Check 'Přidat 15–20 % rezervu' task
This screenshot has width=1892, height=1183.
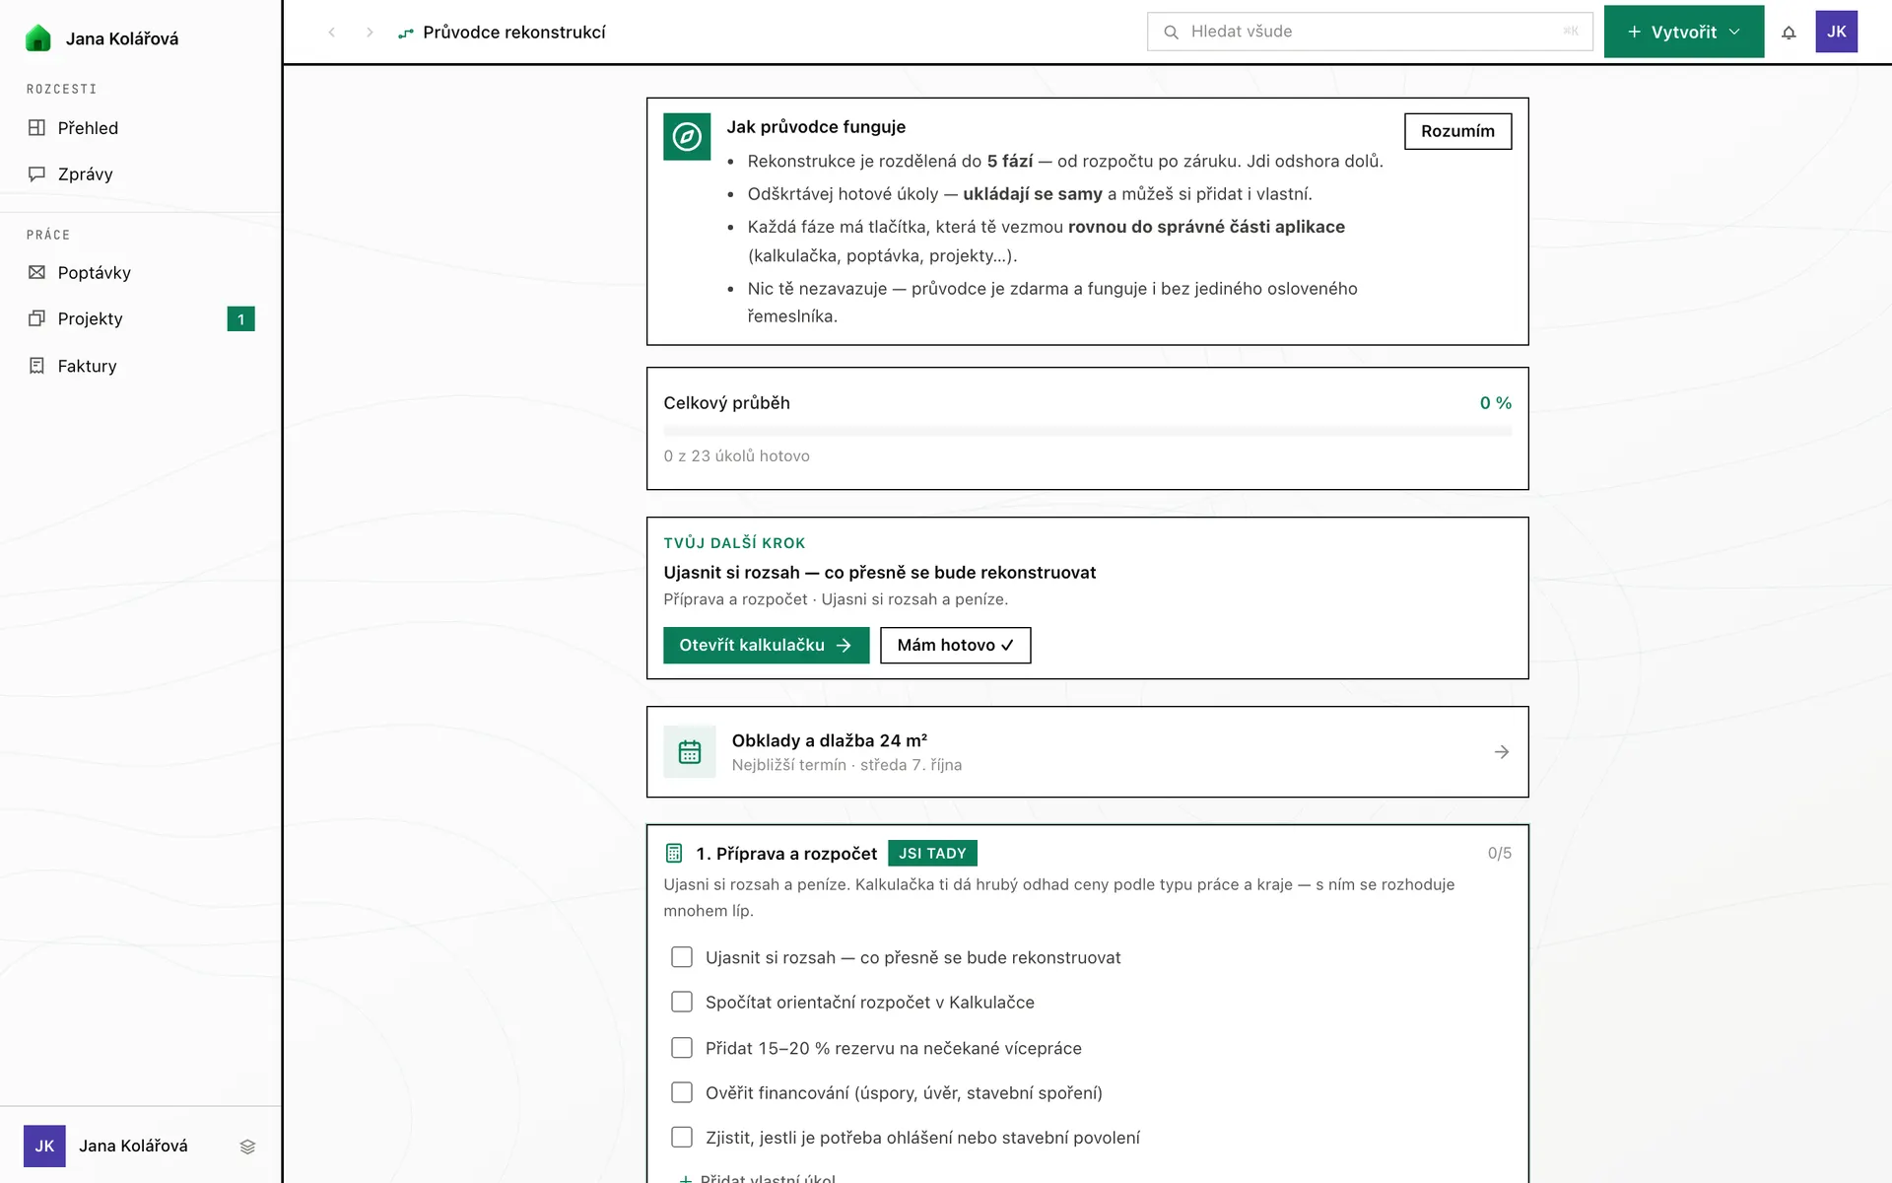[682, 1048]
